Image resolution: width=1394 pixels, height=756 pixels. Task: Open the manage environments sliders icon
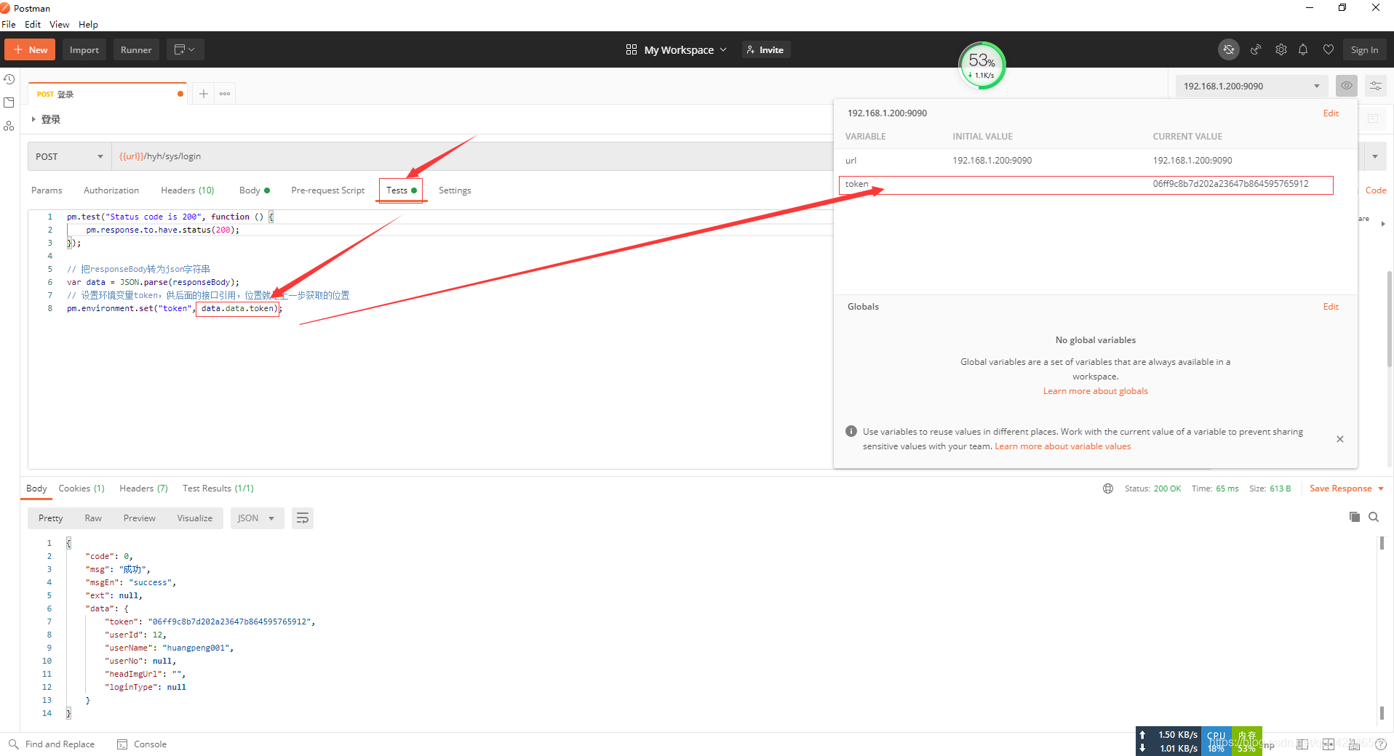(x=1375, y=86)
